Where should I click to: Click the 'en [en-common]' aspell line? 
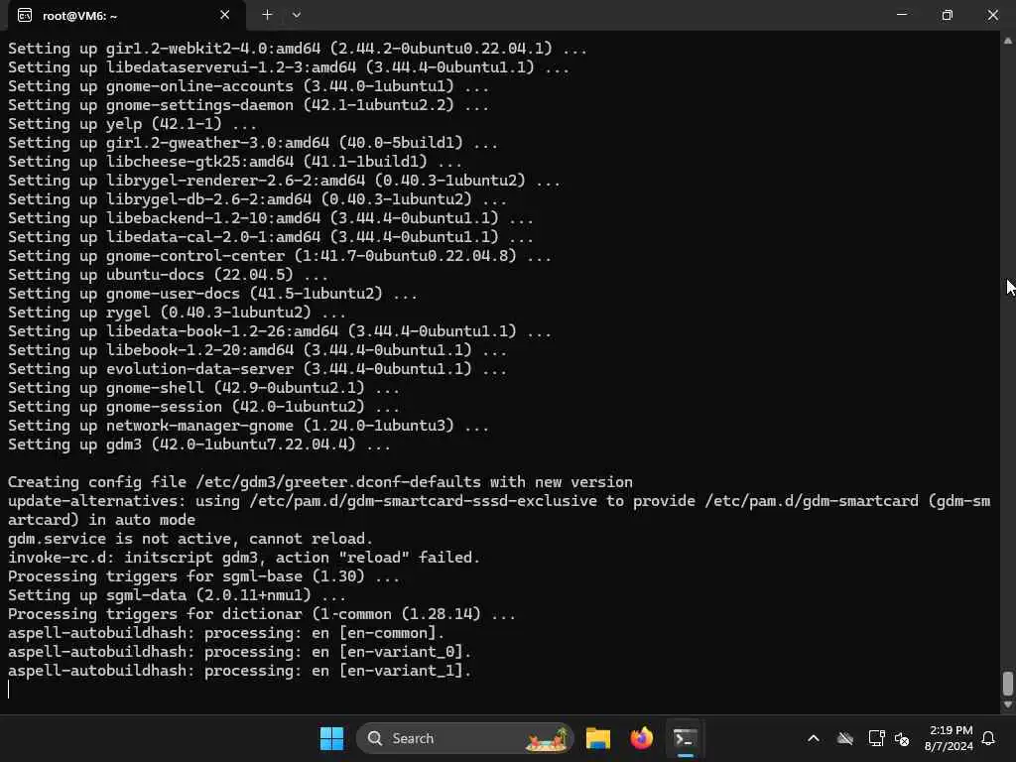226,633
